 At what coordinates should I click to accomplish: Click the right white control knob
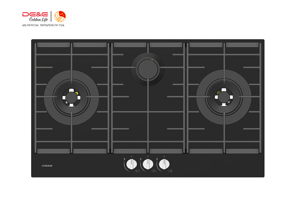(x=164, y=164)
